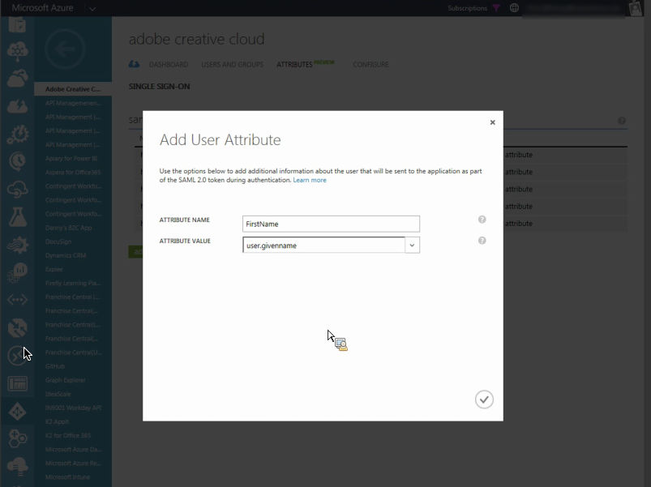Screen dimensions: 651x487
Task: Open help icon at right of the SAML section
Action: [x=622, y=121]
